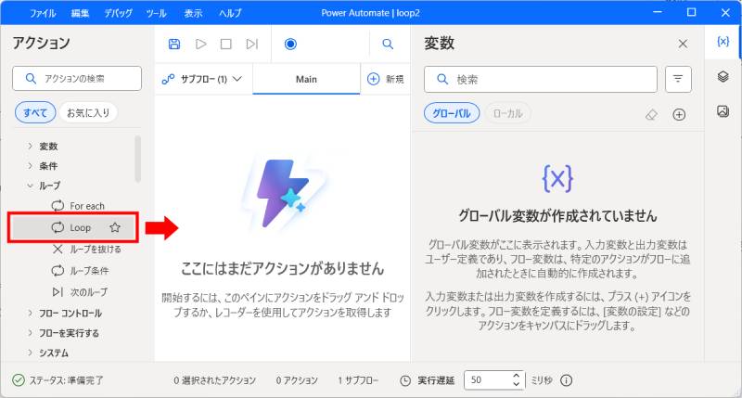The width and height of the screenshot is (742, 398).
Task: Increase the 実行遅延 value with the stepper
Action: (517, 376)
